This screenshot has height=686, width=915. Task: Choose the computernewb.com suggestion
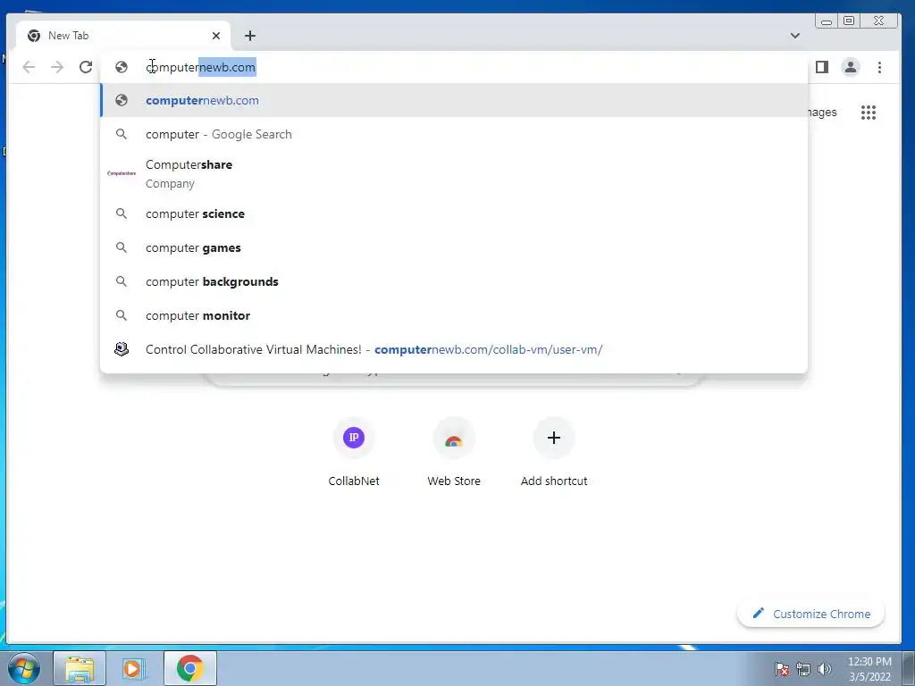click(454, 100)
